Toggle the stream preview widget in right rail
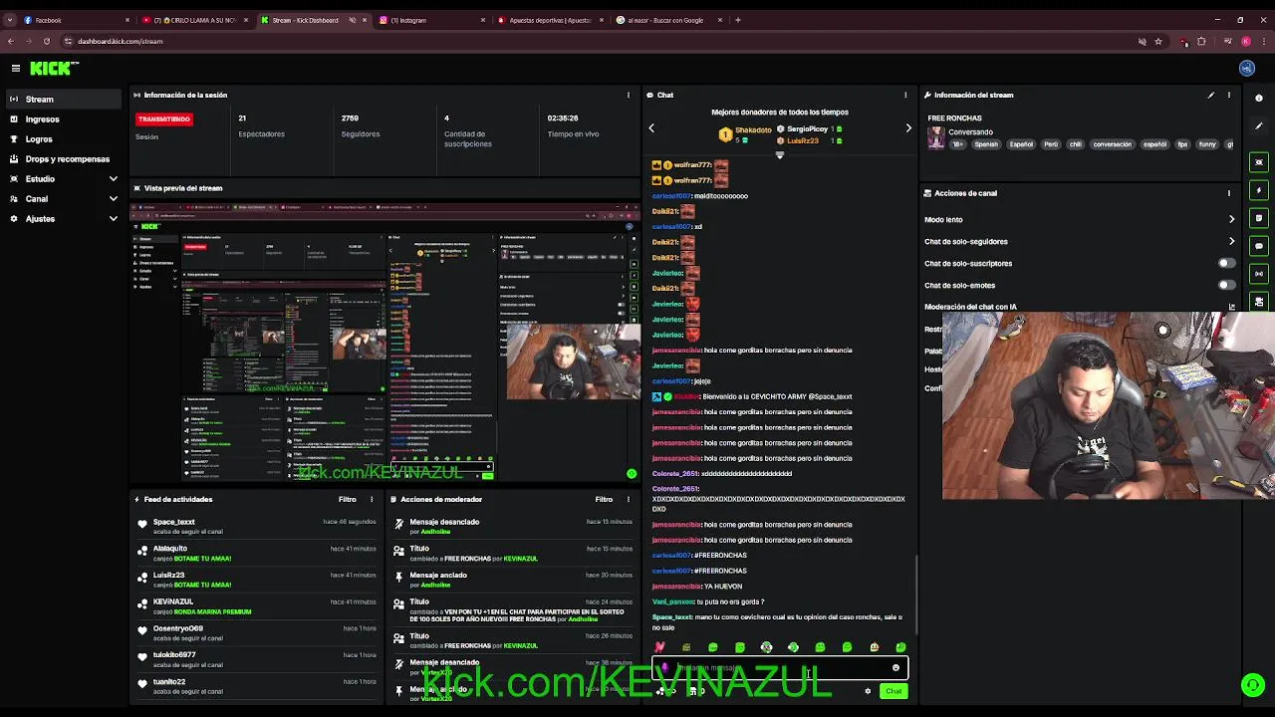This screenshot has width=1275, height=717. tap(1259, 162)
